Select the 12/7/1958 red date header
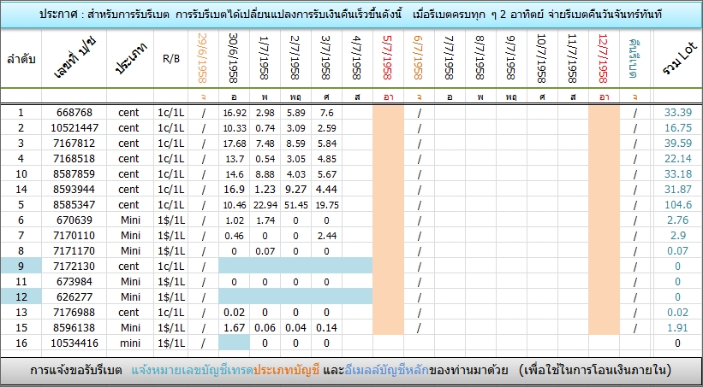 click(x=604, y=59)
